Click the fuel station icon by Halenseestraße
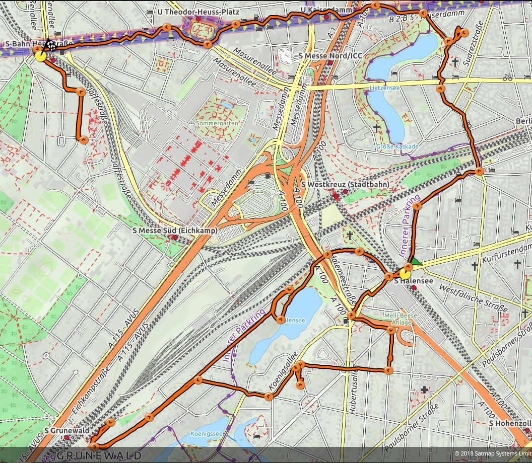This screenshot has width=532, height=463. pos(345,320)
